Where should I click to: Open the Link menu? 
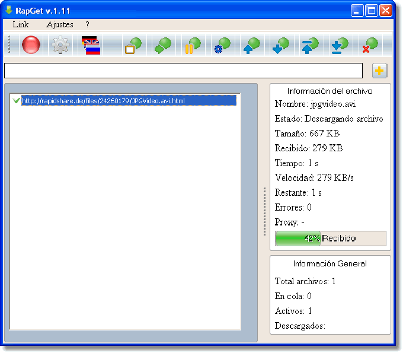point(21,24)
